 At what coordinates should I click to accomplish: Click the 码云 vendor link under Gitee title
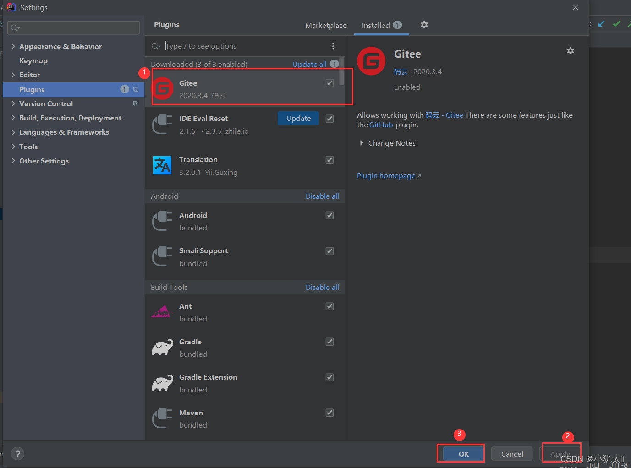click(x=401, y=71)
